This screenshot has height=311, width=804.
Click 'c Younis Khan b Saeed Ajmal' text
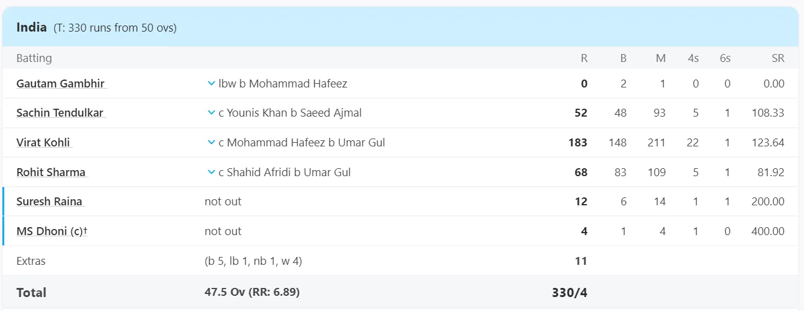pyautogui.click(x=290, y=113)
